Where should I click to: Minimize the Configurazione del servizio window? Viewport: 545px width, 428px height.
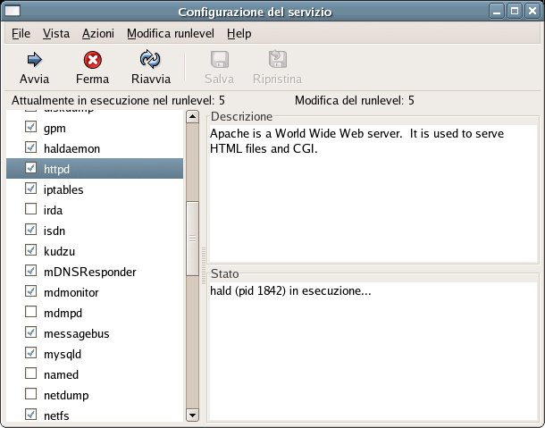(x=497, y=11)
